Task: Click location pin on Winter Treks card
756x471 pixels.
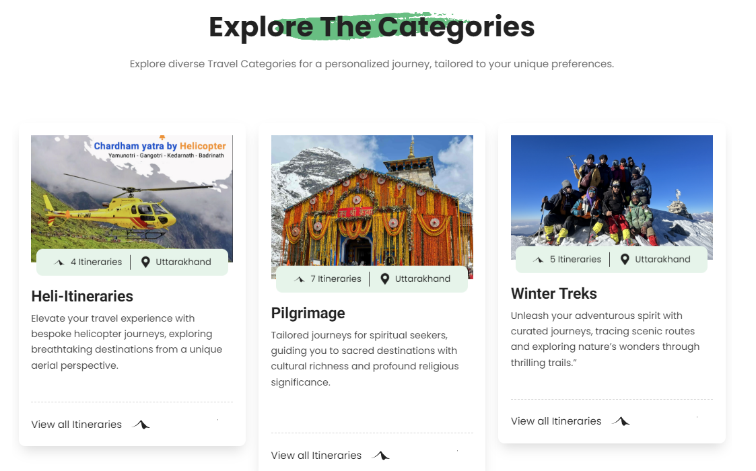Action: click(625, 260)
